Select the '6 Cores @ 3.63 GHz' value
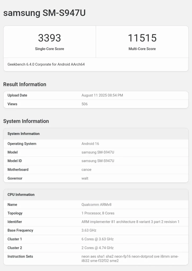Image resolution: width=192 pixels, height=271 pixels. 97,239
